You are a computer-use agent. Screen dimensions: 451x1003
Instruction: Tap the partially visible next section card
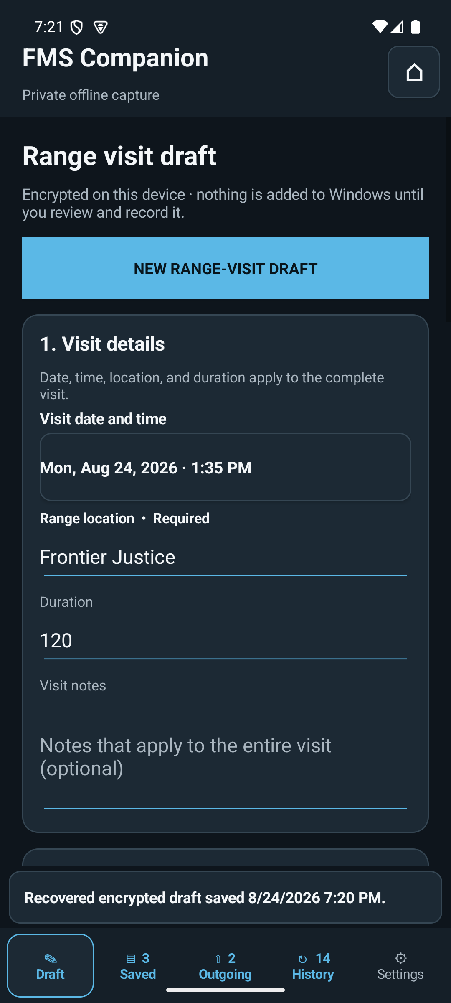click(x=225, y=857)
